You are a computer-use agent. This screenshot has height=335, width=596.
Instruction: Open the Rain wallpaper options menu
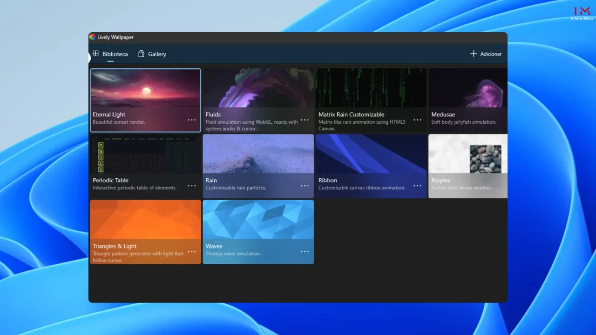tap(305, 186)
